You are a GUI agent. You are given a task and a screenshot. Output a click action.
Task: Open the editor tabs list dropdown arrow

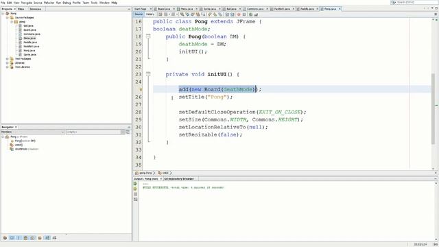[x=432, y=8]
